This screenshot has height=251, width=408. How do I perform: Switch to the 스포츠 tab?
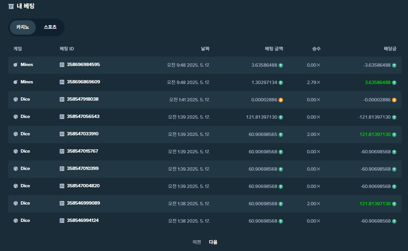pyautogui.click(x=50, y=27)
